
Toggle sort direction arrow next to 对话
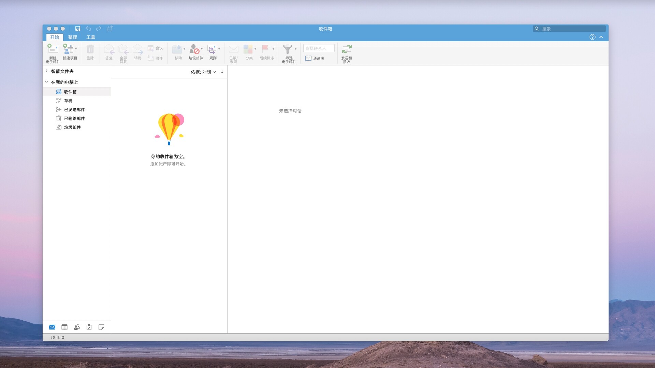(x=222, y=72)
